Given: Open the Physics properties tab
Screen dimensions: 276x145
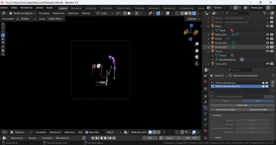Looking at the screenshot, I should tap(205, 113).
